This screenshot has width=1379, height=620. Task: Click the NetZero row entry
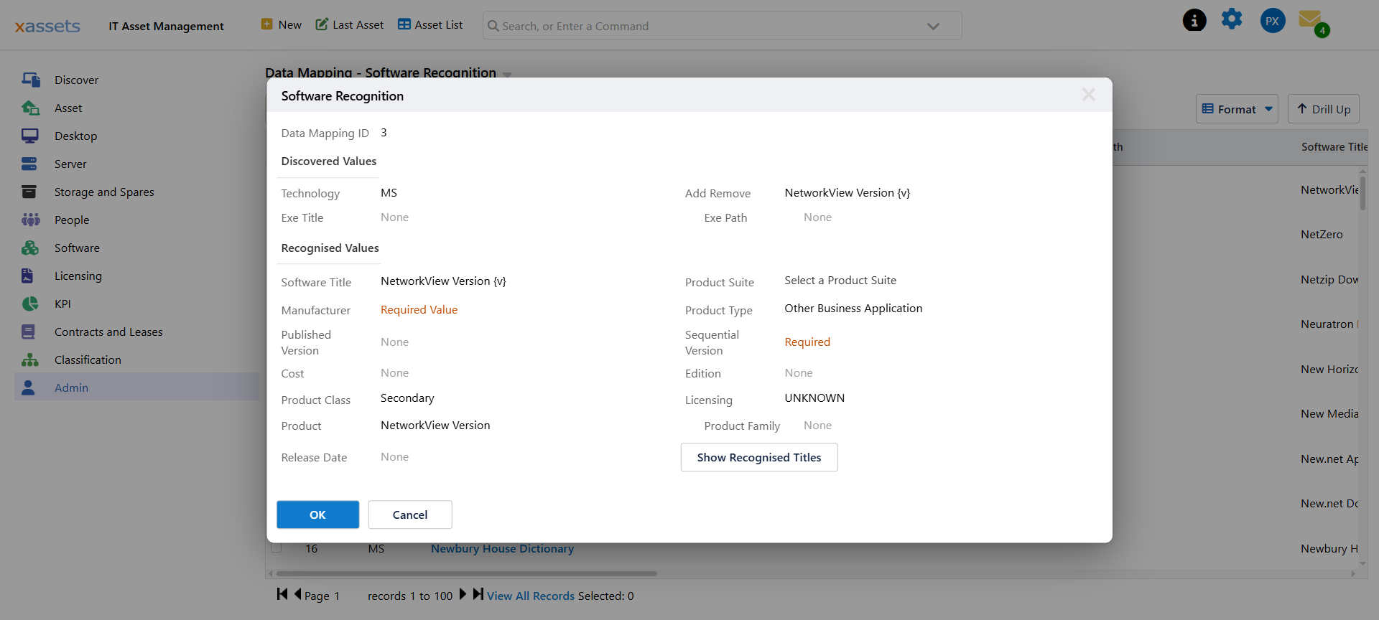(1322, 235)
